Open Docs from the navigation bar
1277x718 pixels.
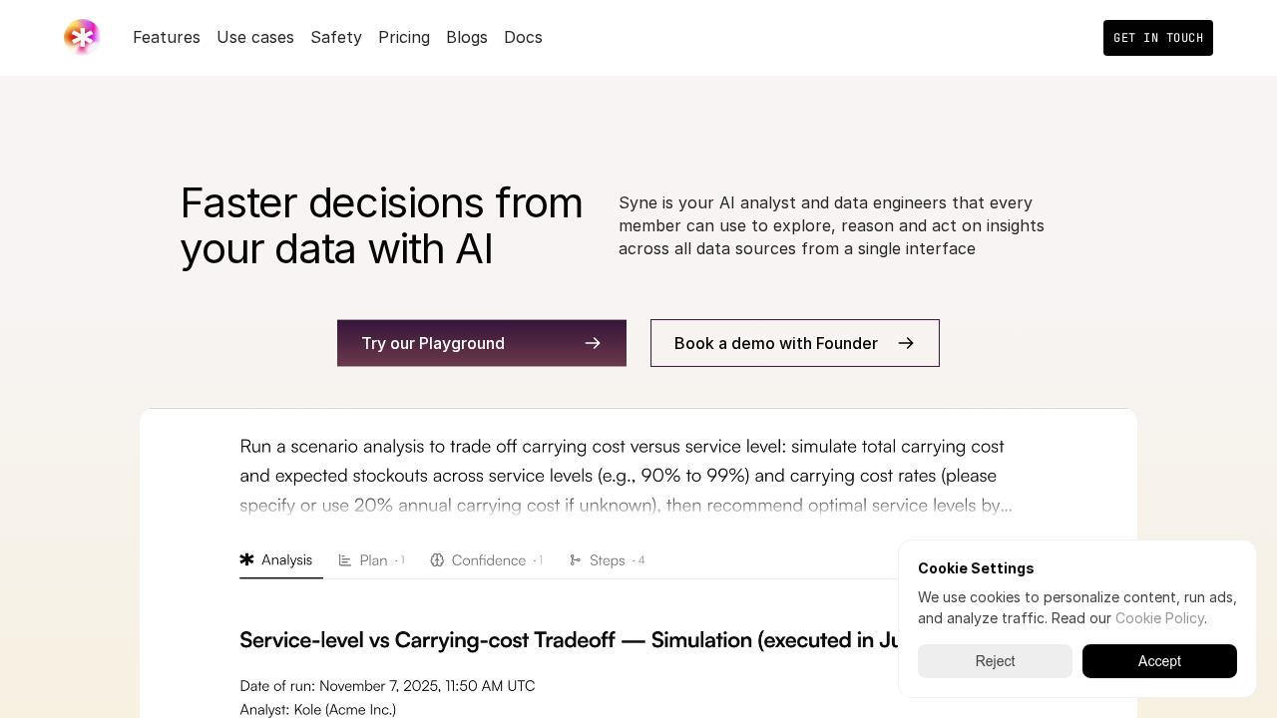523,38
